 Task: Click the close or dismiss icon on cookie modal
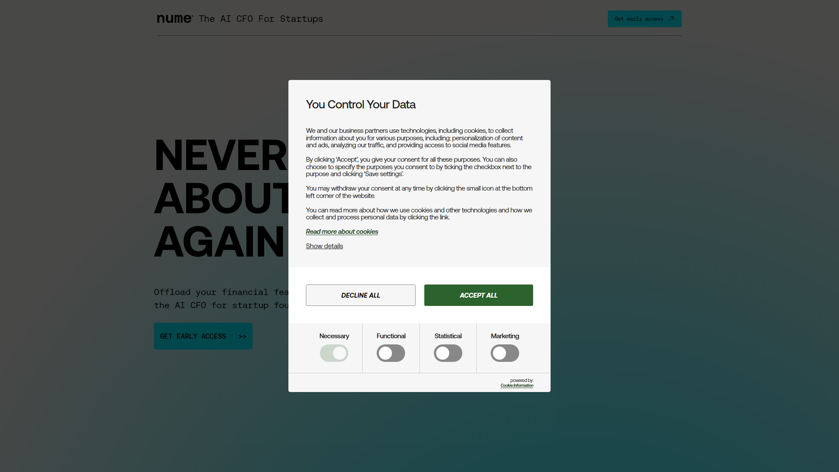360,295
